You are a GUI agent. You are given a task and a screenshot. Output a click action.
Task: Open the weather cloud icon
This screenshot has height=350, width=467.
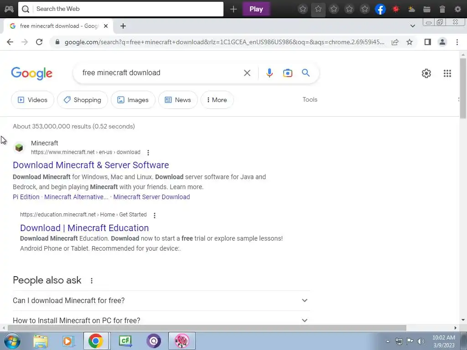pyautogui.click(x=411, y=9)
